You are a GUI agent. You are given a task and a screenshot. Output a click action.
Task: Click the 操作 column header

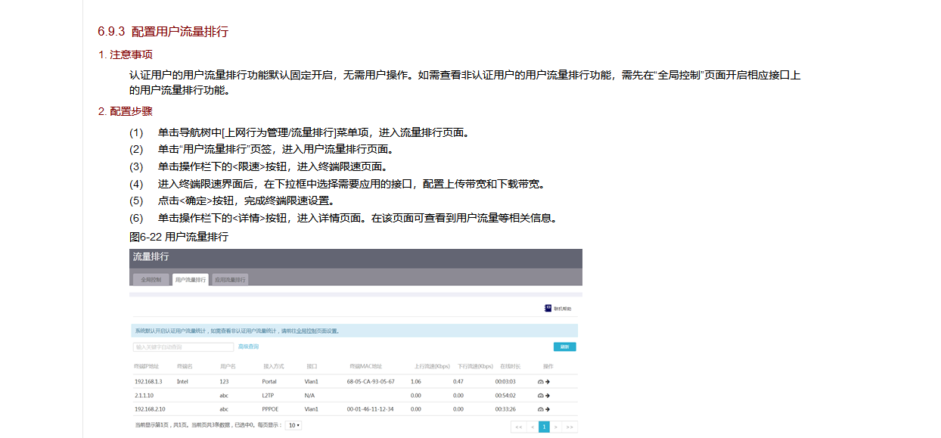tap(548, 366)
